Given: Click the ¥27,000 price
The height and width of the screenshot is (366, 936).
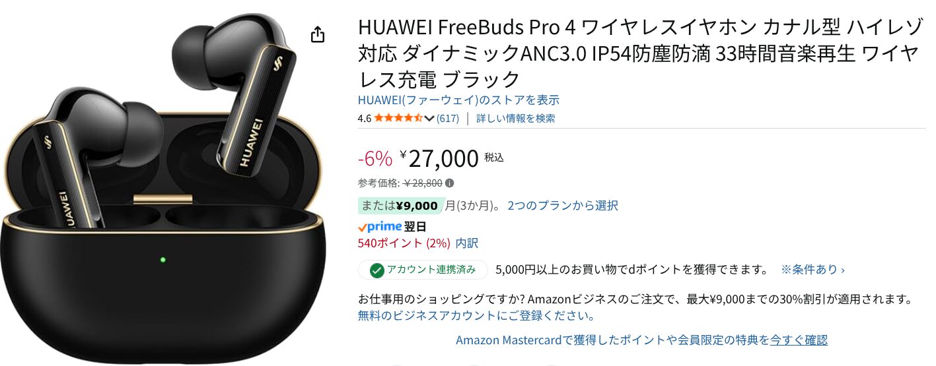Looking at the screenshot, I should 439,159.
